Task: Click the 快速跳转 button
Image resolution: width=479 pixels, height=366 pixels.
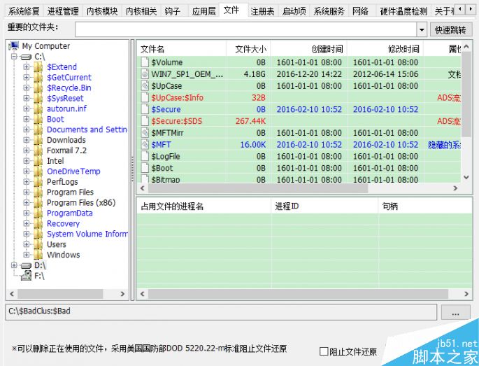Action: [x=450, y=30]
